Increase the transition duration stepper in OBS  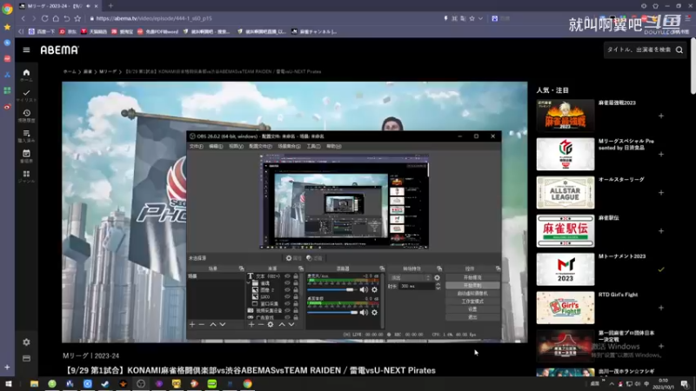click(x=438, y=285)
